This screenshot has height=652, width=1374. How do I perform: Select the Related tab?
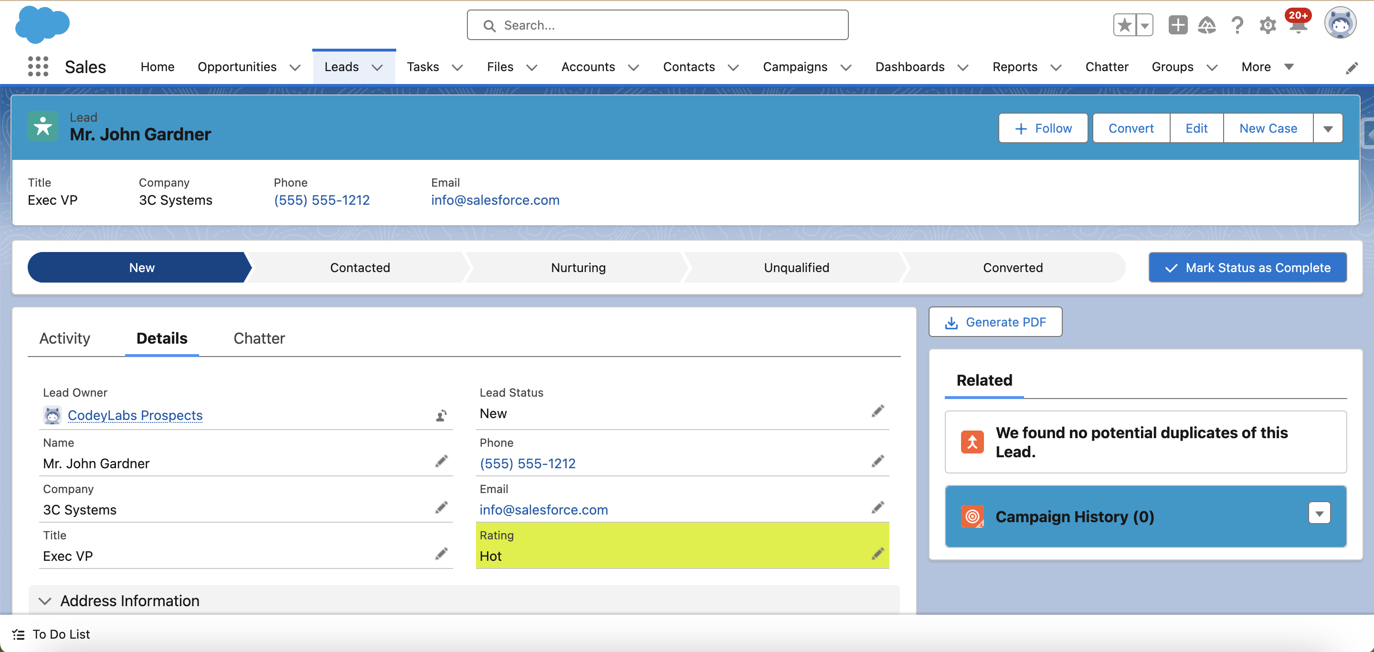[983, 380]
